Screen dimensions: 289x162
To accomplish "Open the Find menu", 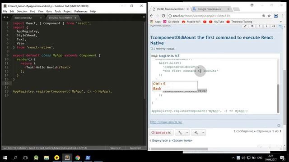I will tap(33, 11).
